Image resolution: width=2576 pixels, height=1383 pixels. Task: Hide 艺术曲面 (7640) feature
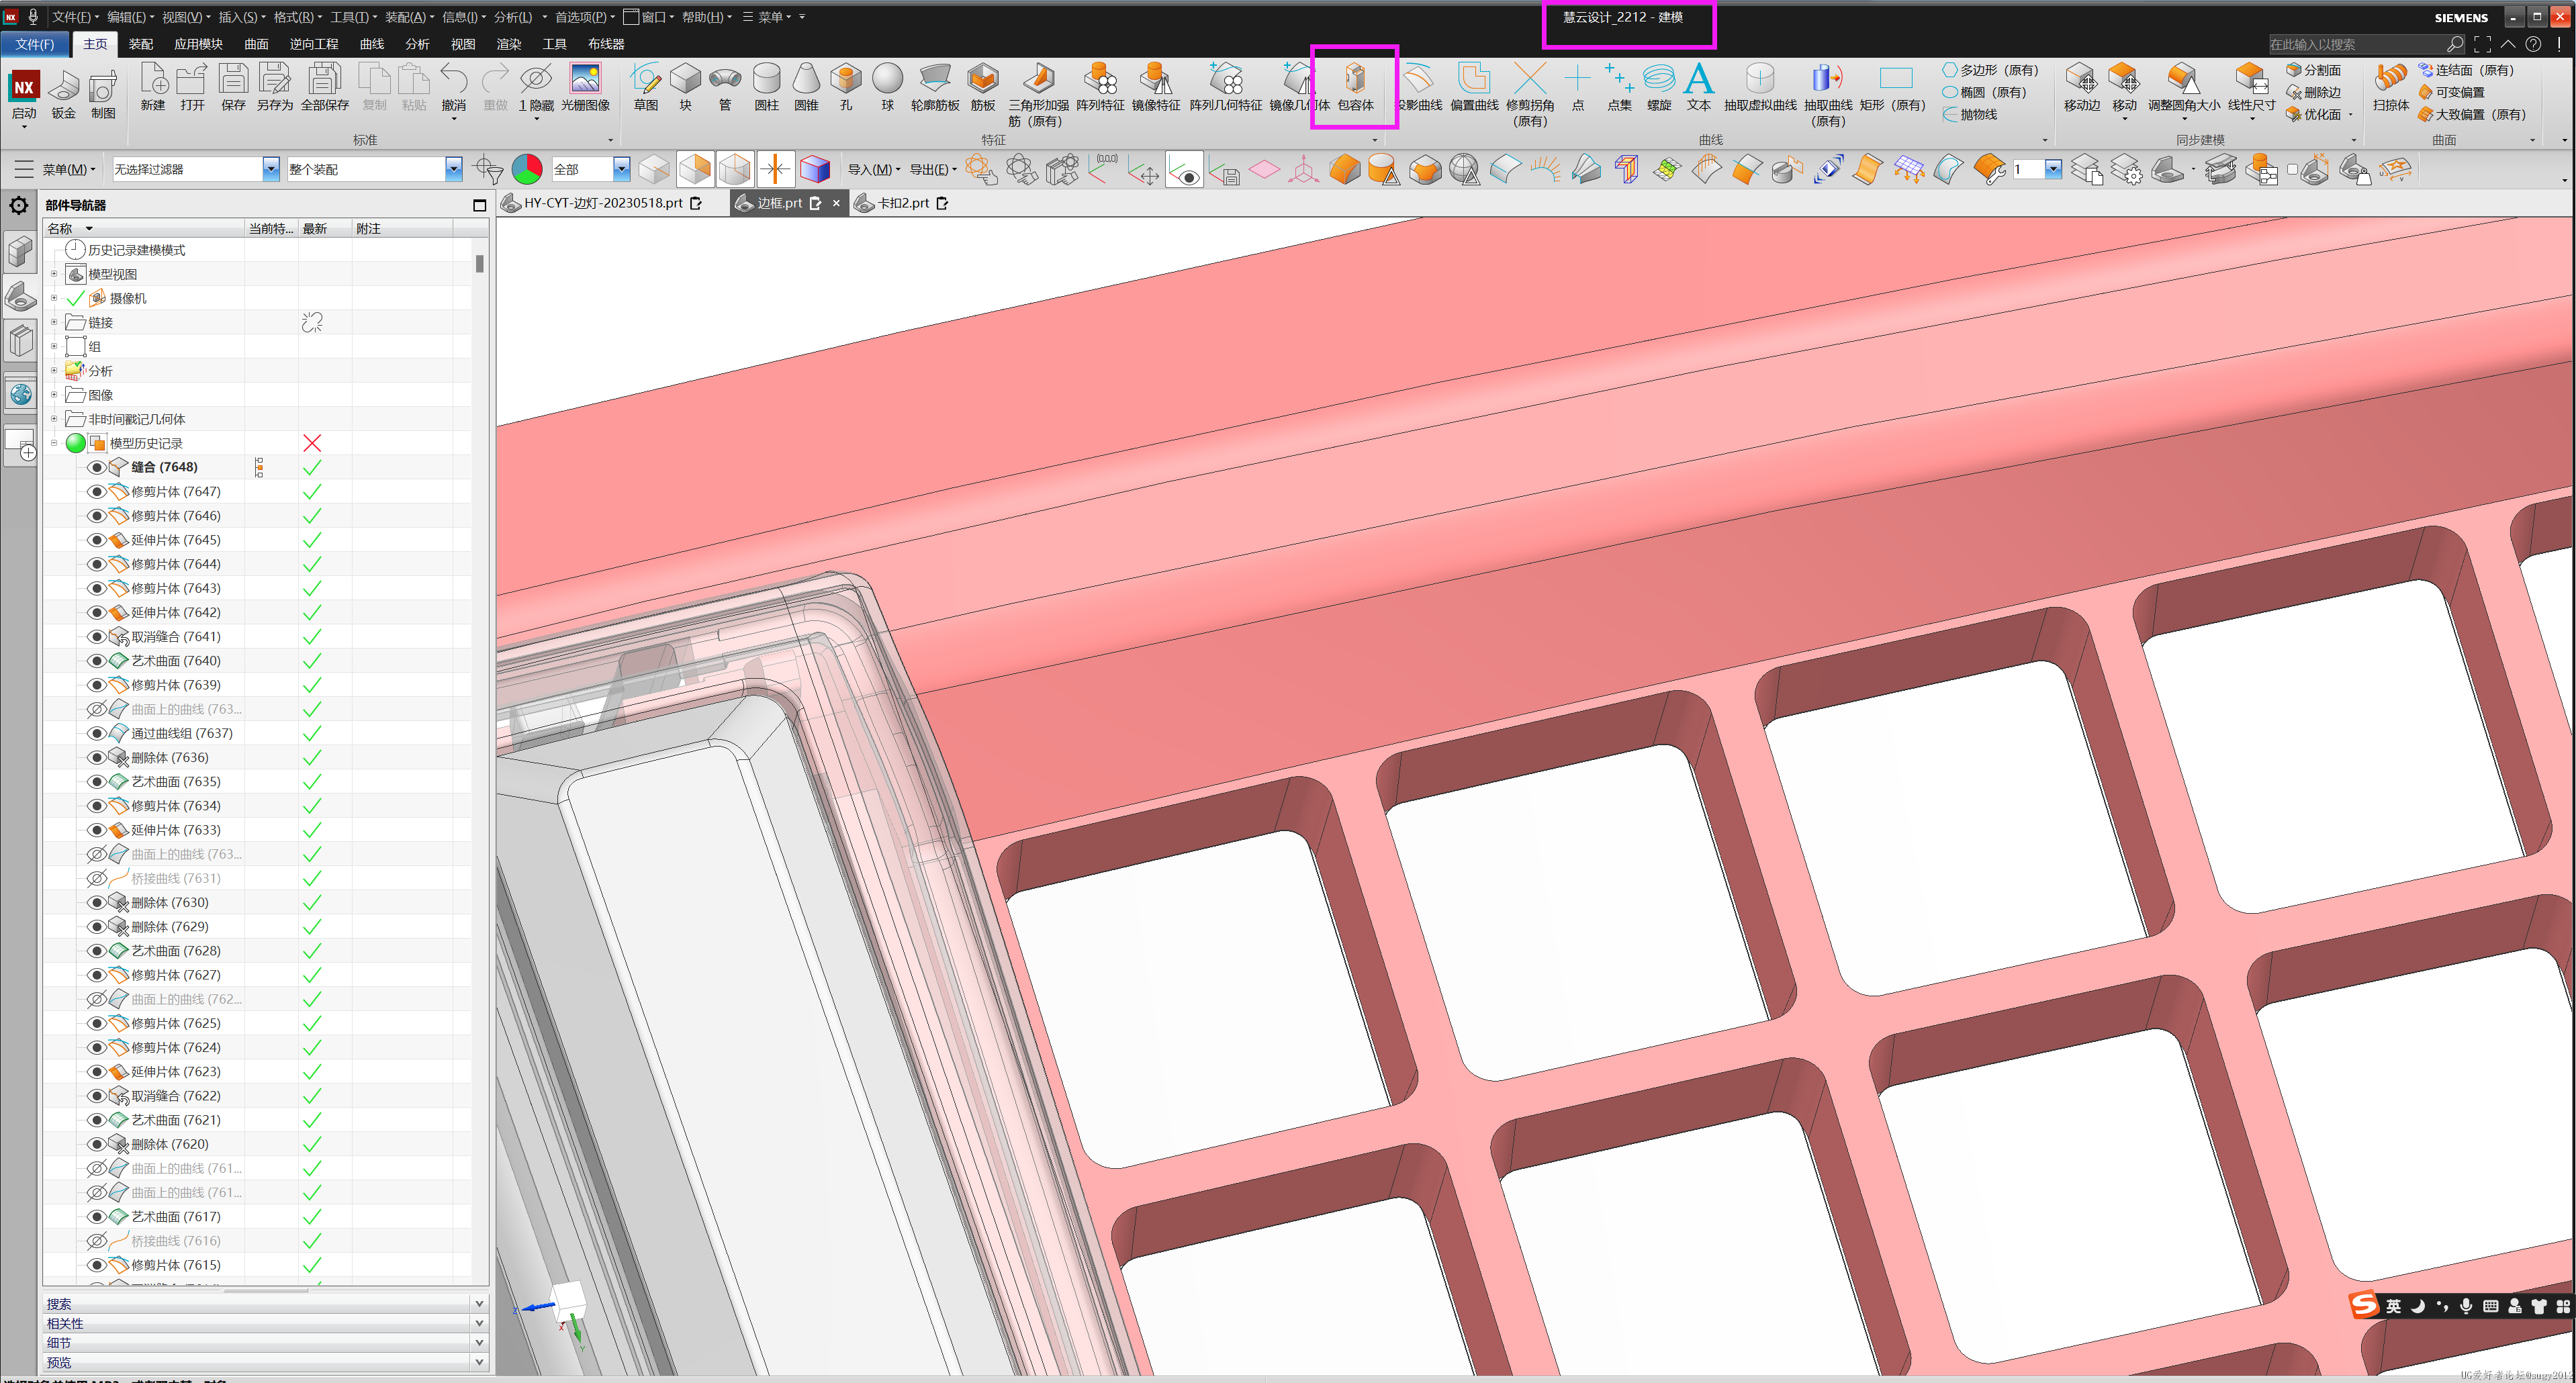(x=97, y=661)
